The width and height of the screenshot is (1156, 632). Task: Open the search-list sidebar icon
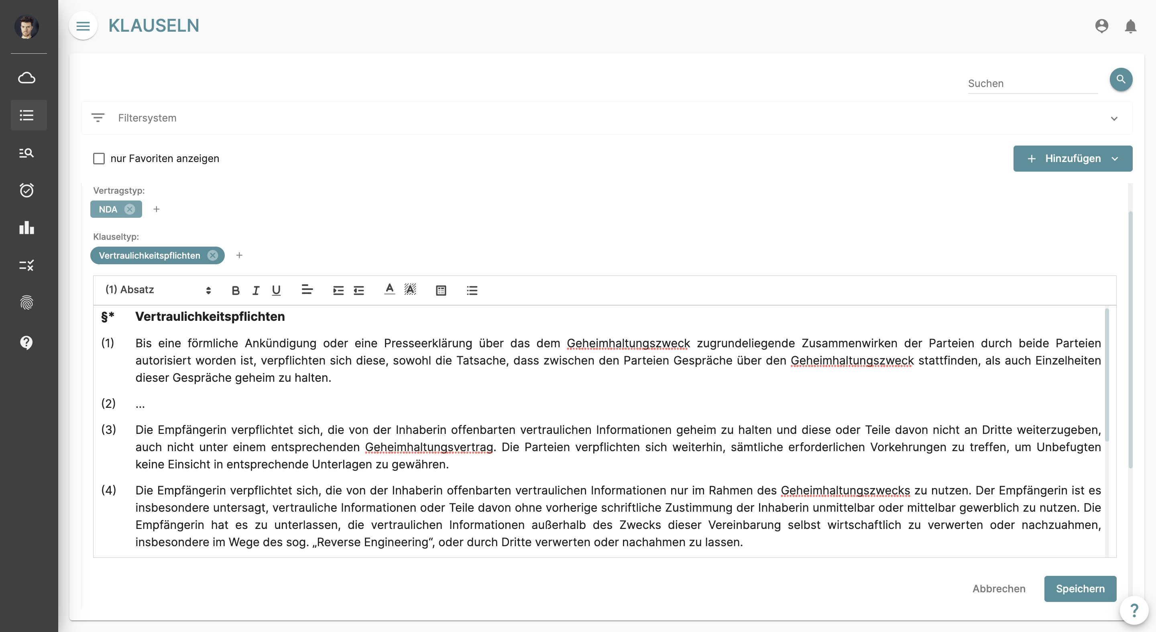point(27,153)
